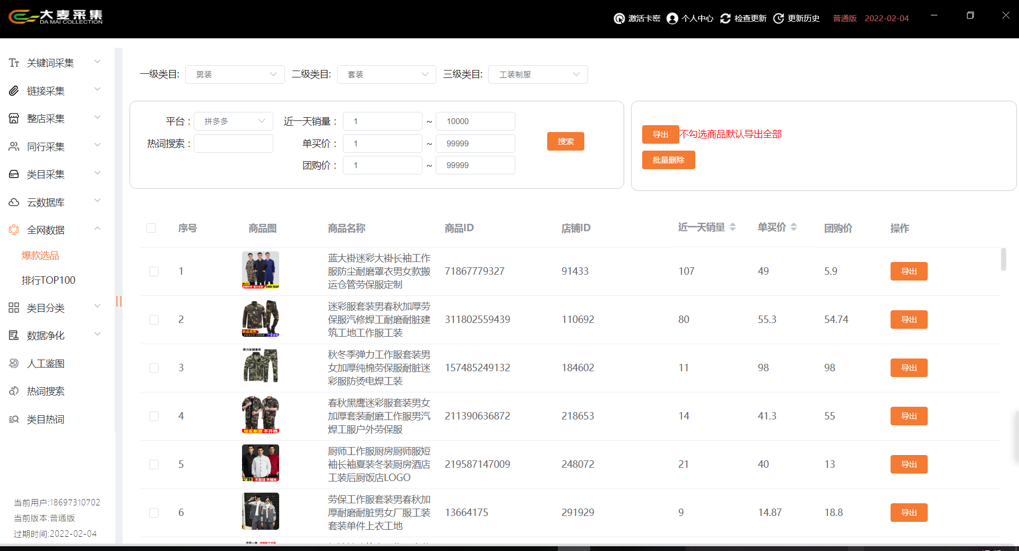Open 个人中心 user profile icon
Viewport: 1019px width, 551px height.
672,19
